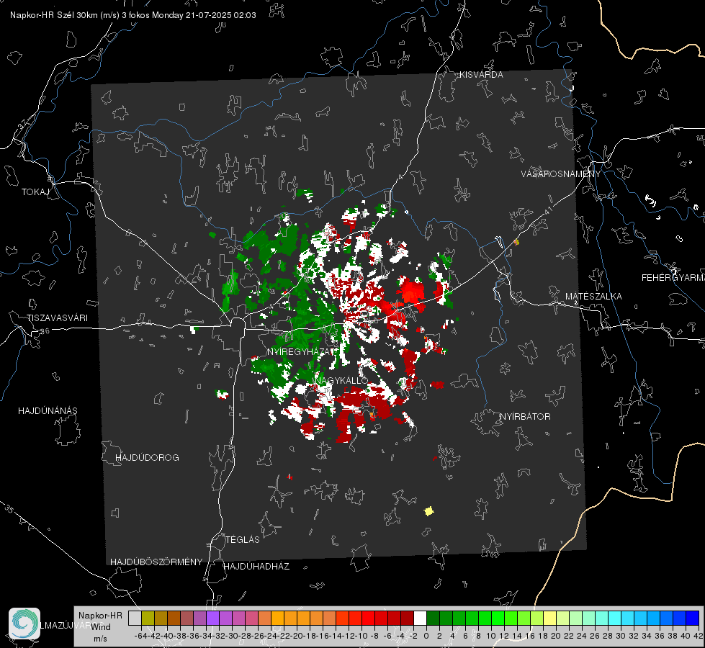The image size is (705, 648).
Task: Click the NYÍRBÁTOR city label
Action: point(525,417)
